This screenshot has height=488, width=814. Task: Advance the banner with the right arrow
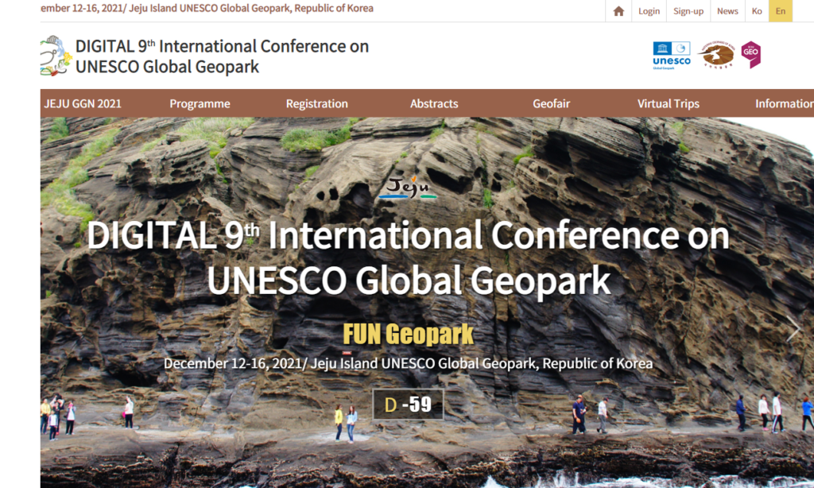click(x=793, y=329)
